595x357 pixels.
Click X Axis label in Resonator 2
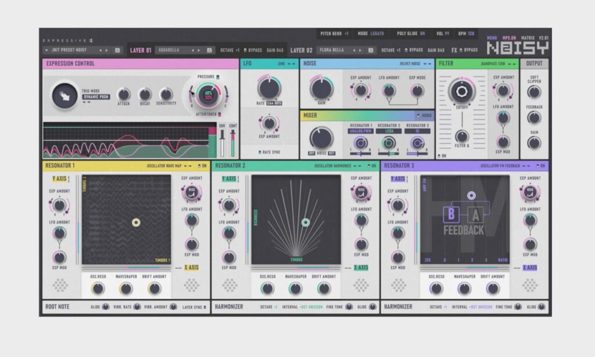[361, 267]
